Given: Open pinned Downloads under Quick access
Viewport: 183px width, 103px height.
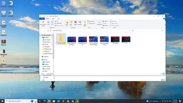Looking at the screenshot, I should click(x=47, y=40).
